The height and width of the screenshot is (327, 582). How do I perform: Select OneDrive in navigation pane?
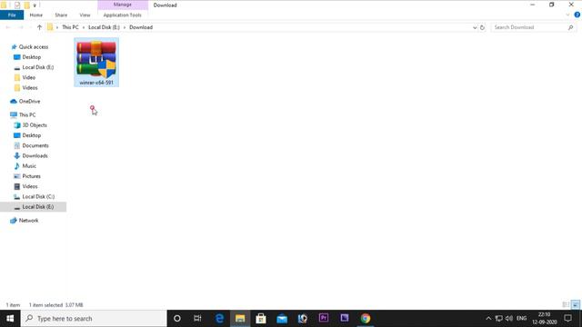point(29,101)
